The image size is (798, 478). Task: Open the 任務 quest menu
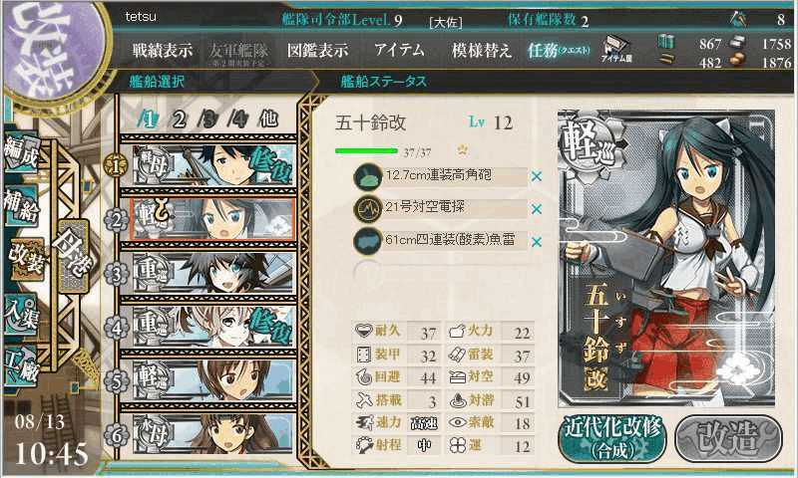pyautogui.click(x=559, y=50)
